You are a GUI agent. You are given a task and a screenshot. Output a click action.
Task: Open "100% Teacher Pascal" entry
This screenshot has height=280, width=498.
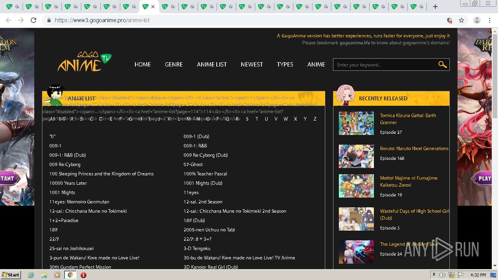coord(205,174)
